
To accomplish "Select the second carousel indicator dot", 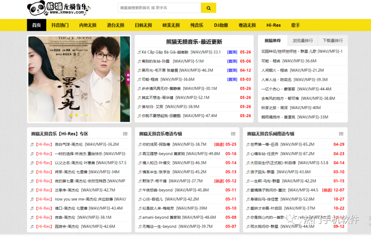I will click(x=76, y=115).
